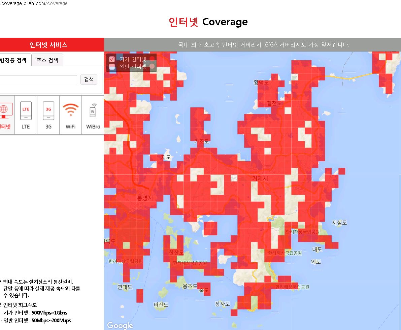Screen dimensions: 401x330
Task: Click the 한산도 island label
Action: point(176,252)
